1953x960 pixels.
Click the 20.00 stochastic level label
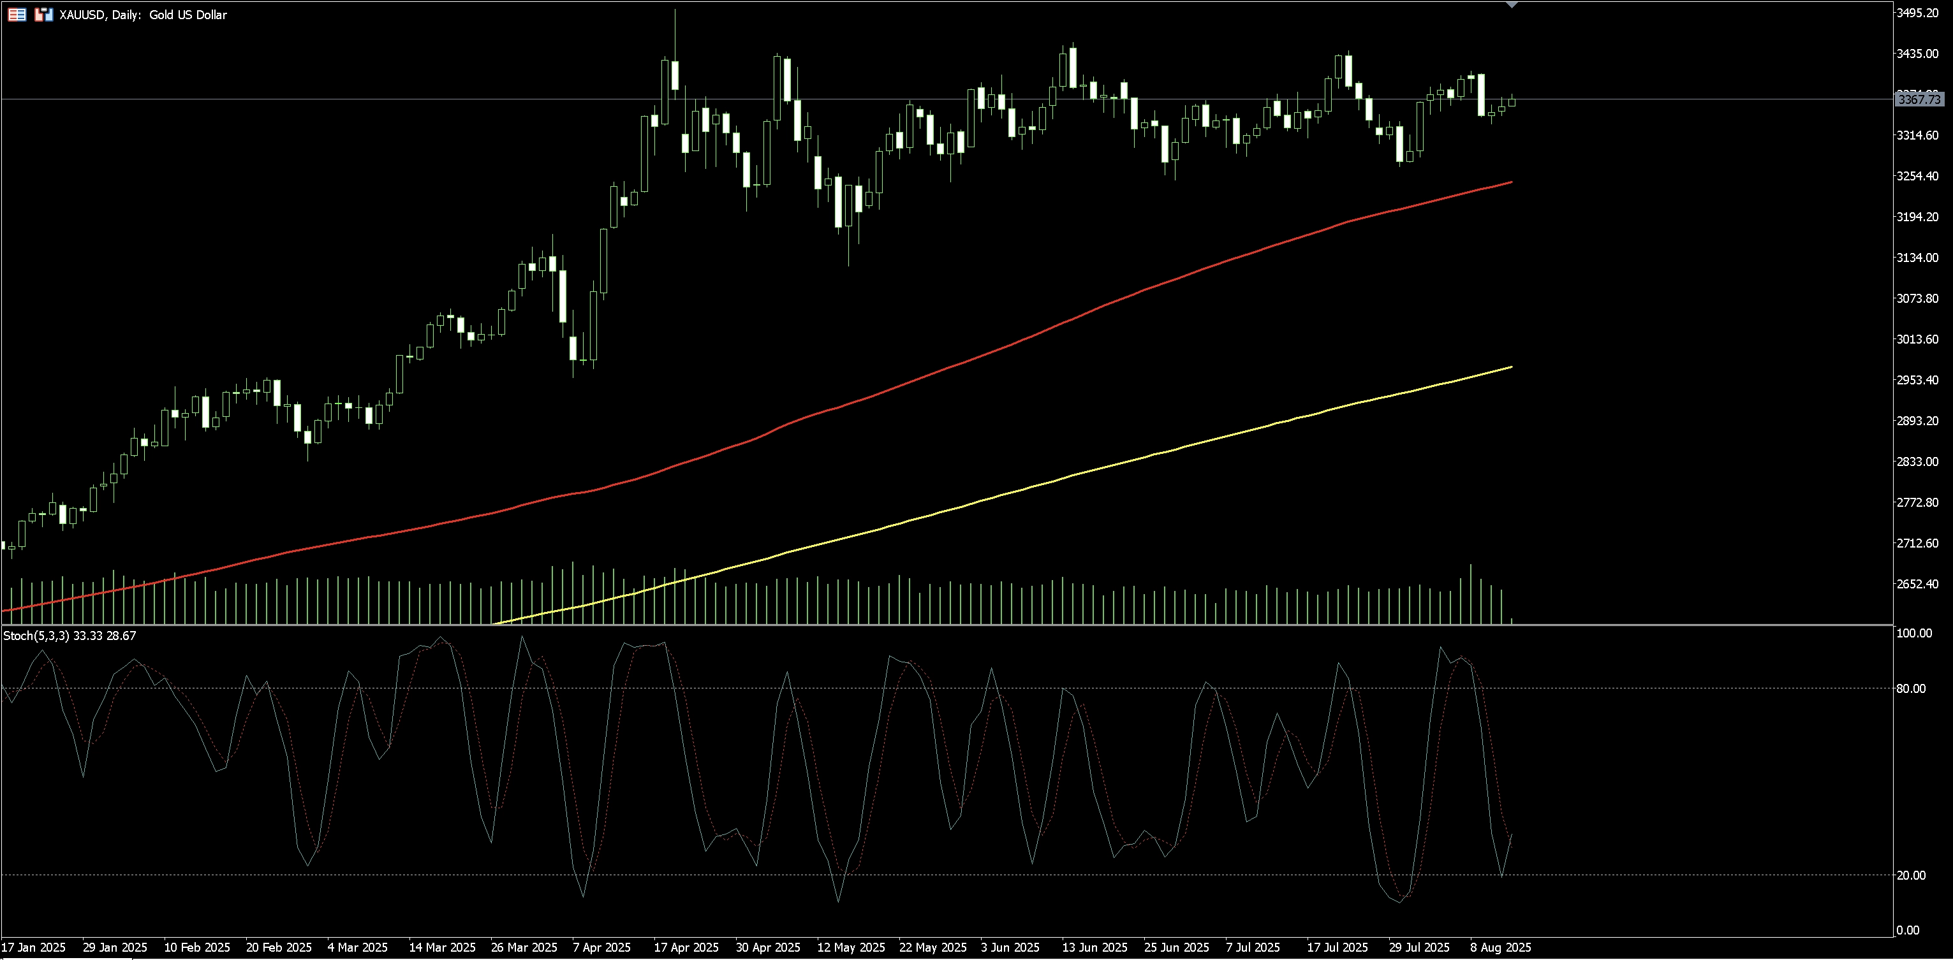pyautogui.click(x=1910, y=875)
